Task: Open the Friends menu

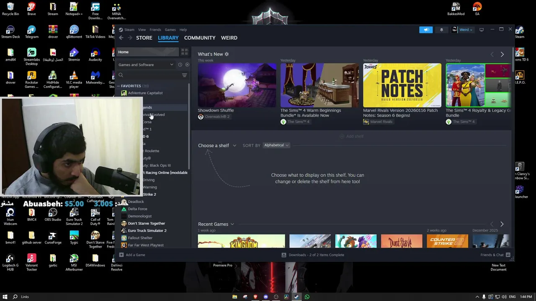Action: pos(155,30)
